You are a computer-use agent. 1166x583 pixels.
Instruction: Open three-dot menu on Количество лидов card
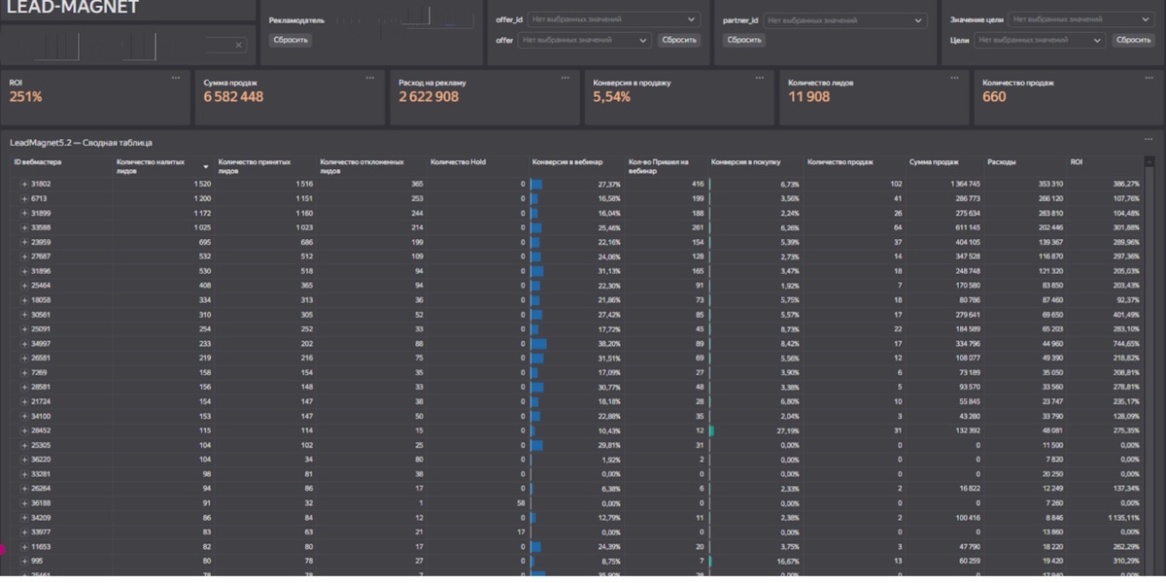pos(953,77)
